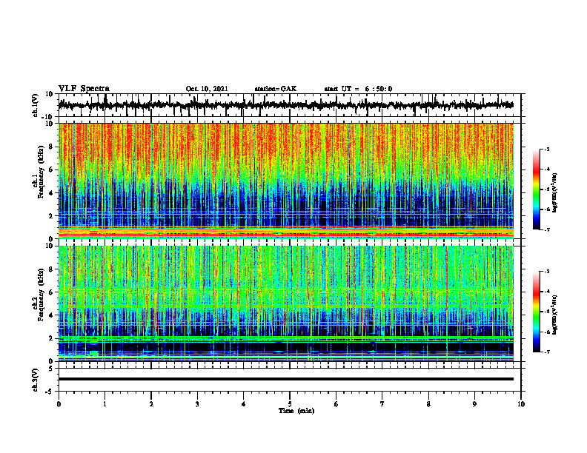Click the ch.1 color scale bar
Viewport: 587px width, 453px height.
[537, 189]
